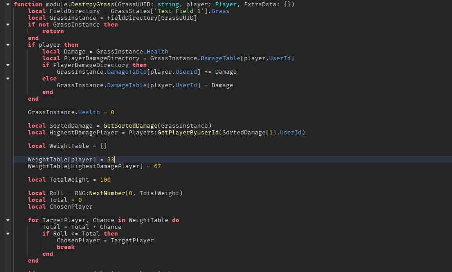
Task: Click the '+= Damage' assignment line
Action: pos(146,71)
